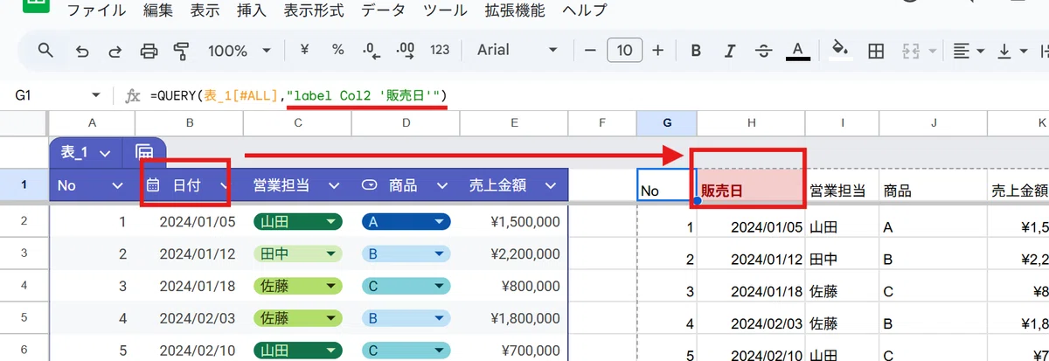Viewport: 1049px width, 361px height.
Task: Open the データ menu
Action: pyautogui.click(x=383, y=11)
